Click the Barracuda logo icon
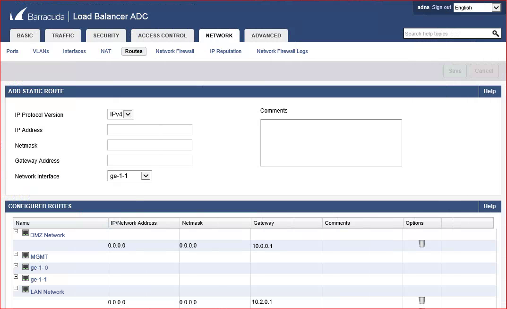507x309 pixels. coord(17,15)
